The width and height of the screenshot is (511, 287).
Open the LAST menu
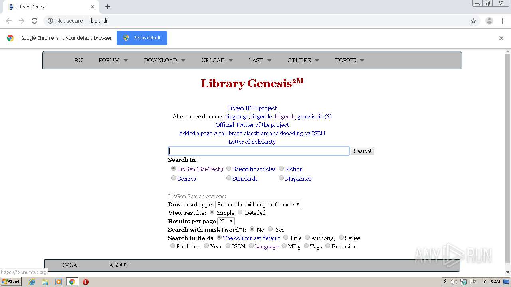260,60
